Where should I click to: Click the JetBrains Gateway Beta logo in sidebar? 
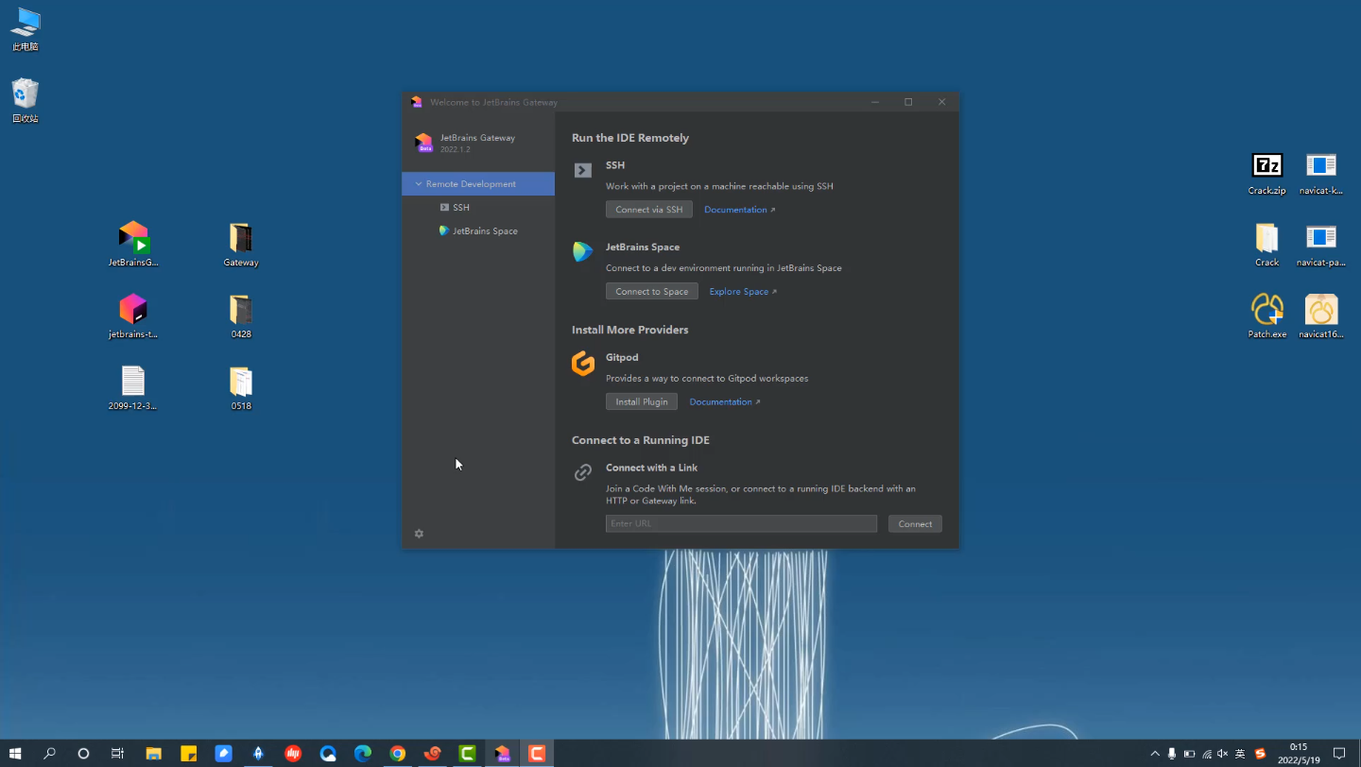click(x=423, y=143)
